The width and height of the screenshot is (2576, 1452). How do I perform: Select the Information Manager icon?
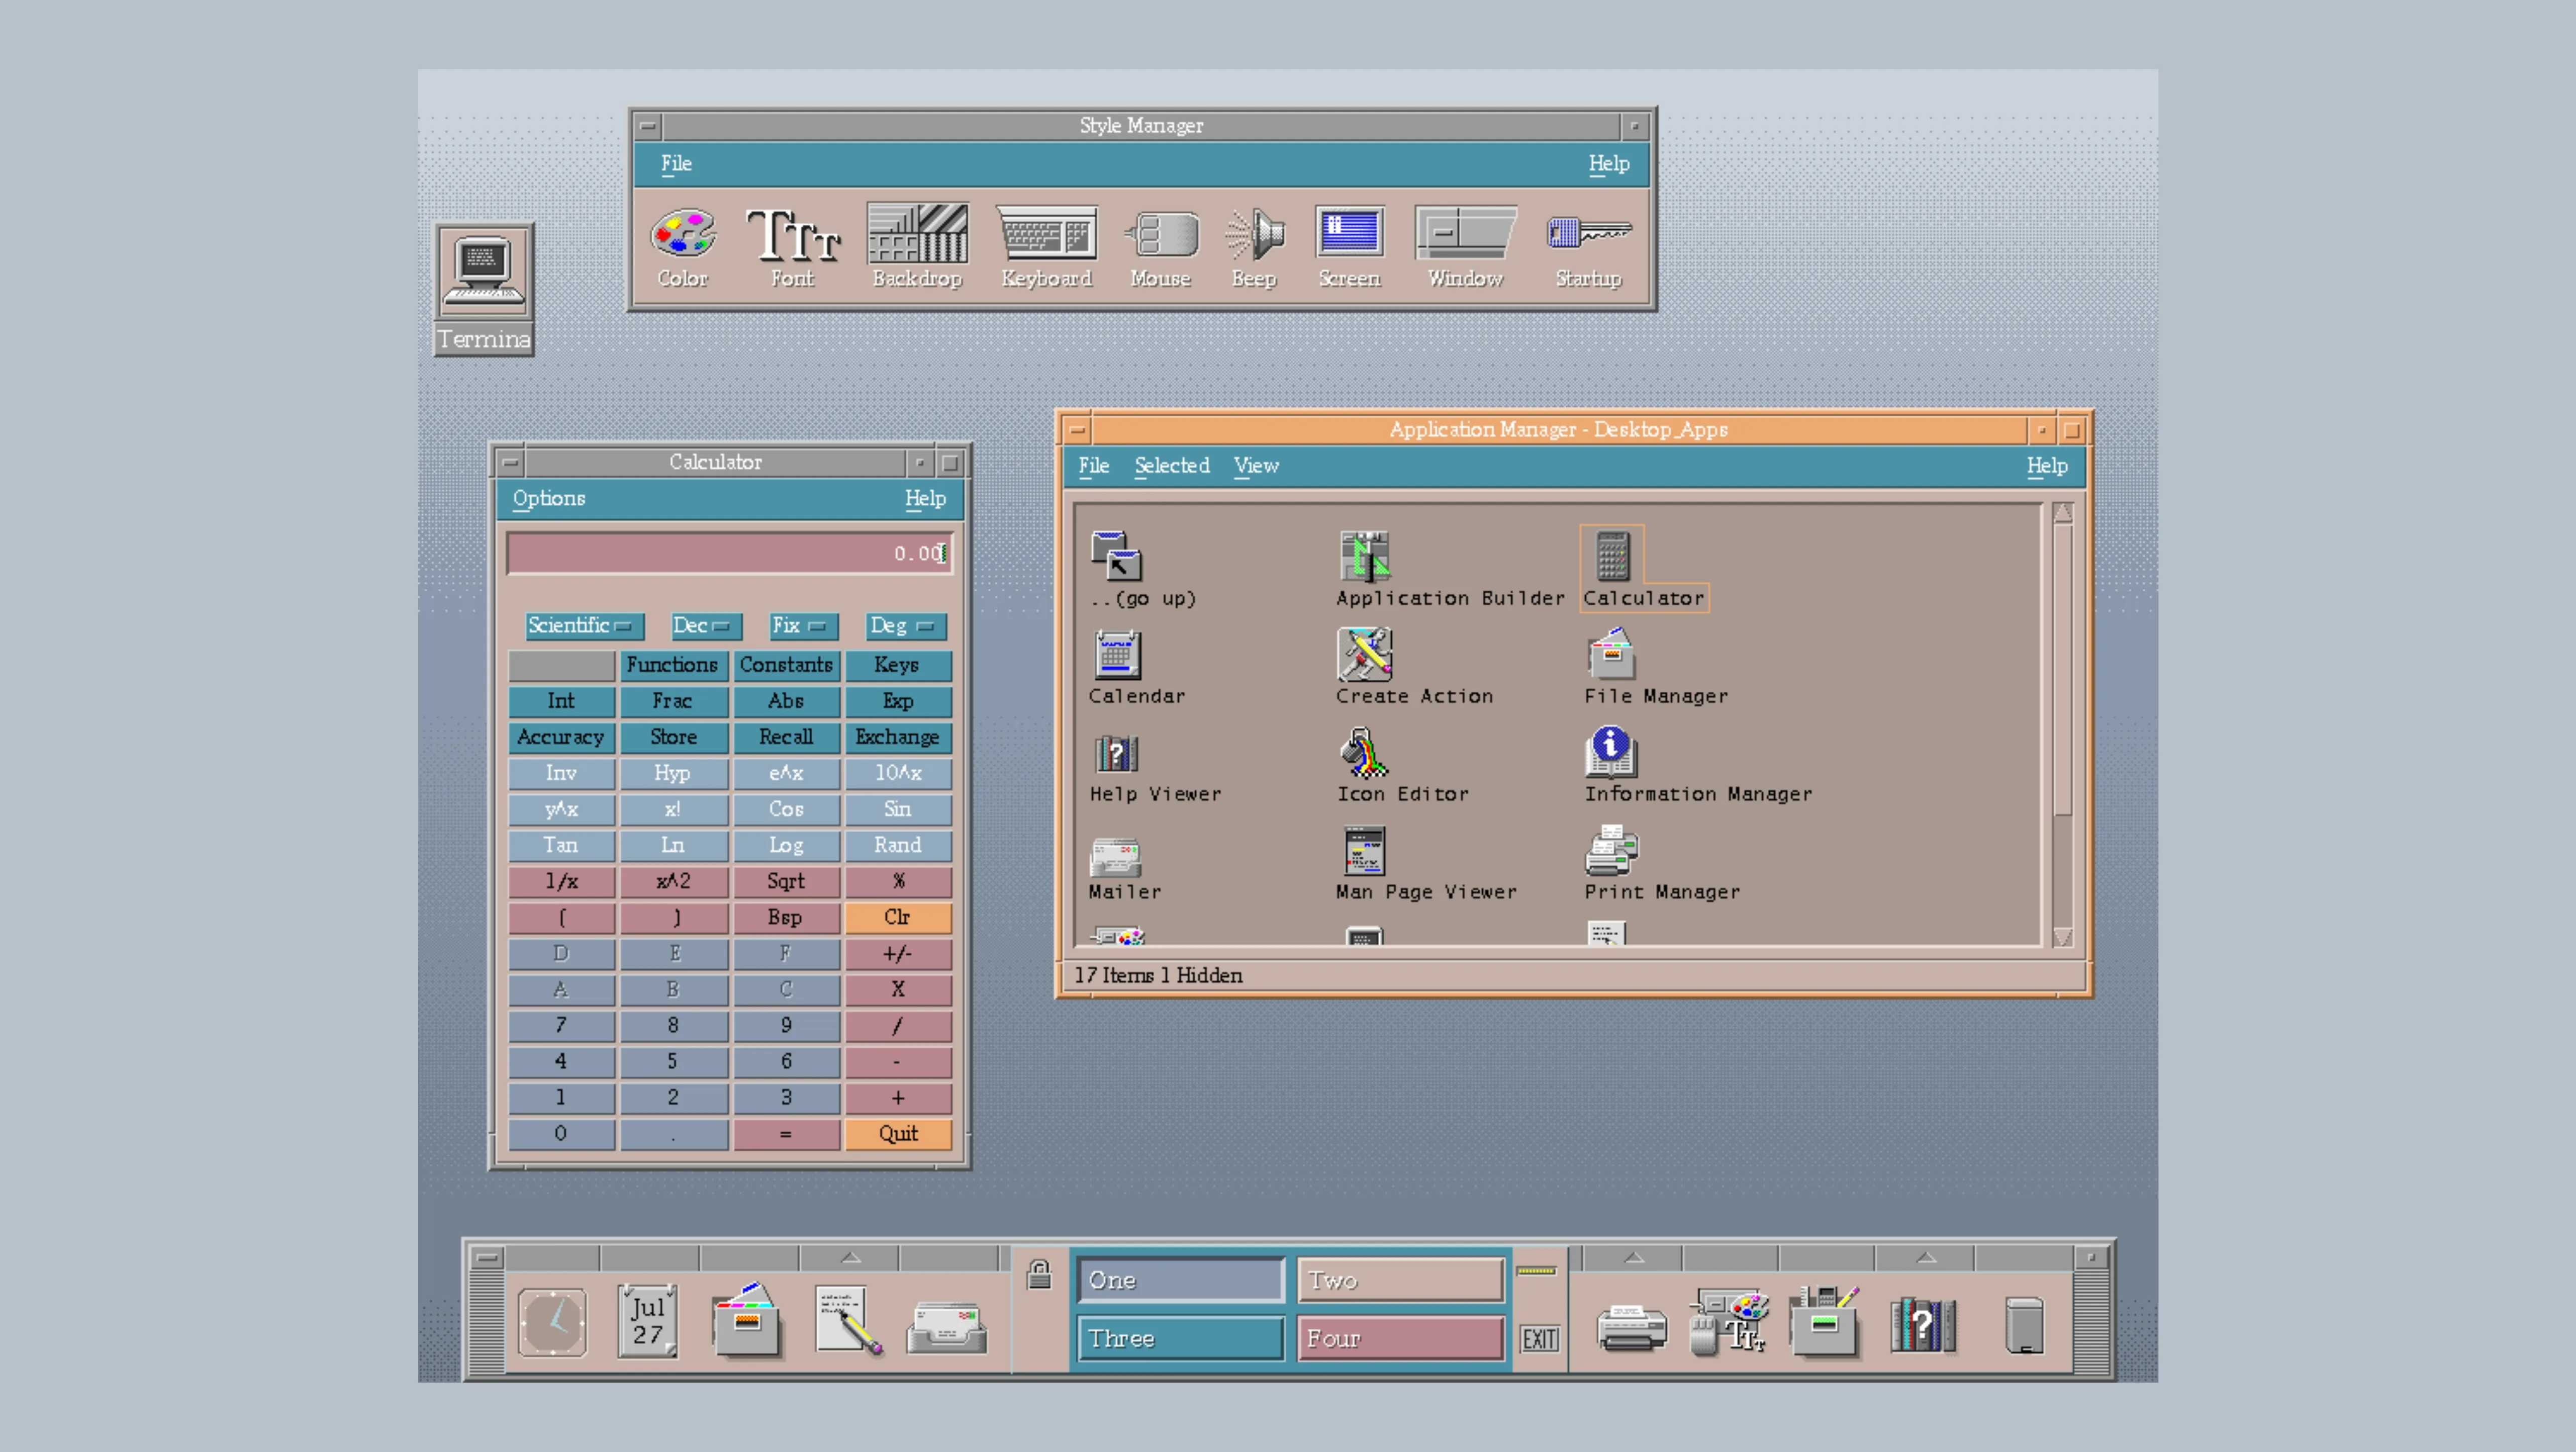[1610, 753]
